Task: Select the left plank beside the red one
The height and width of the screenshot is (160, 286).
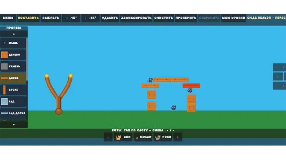Action: 150,86
